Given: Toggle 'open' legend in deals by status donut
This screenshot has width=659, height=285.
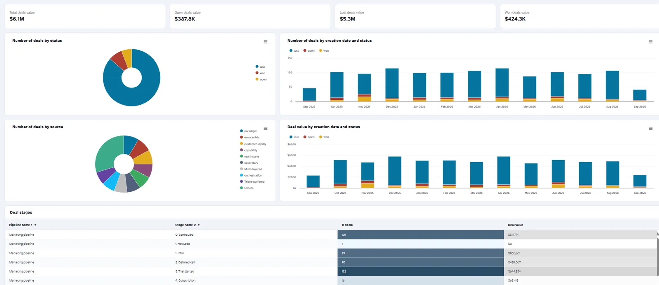Looking at the screenshot, I should pyautogui.click(x=261, y=79).
